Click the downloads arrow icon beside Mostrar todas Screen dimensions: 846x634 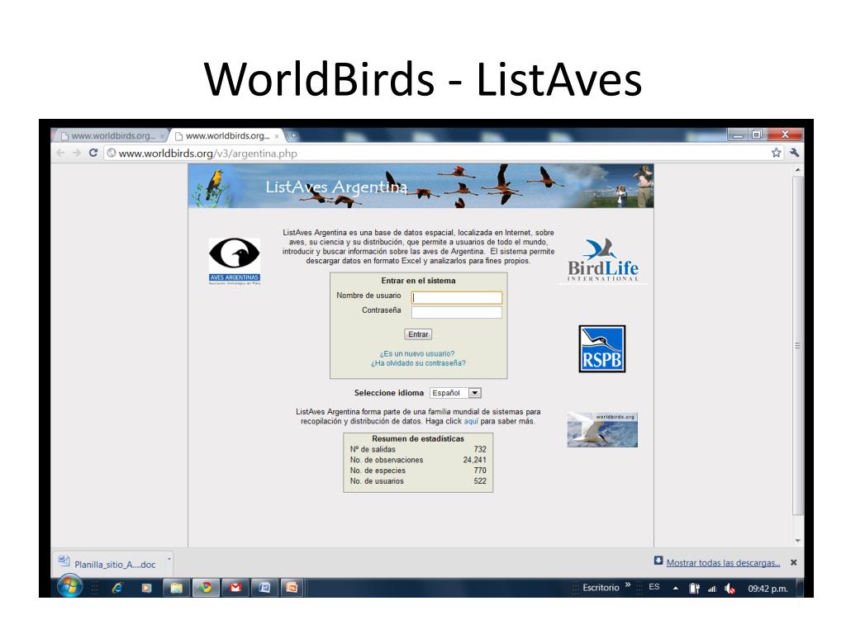(x=658, y=561)
